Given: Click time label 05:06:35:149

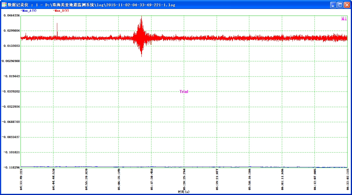Looking at the screenshot, I should pyautogui.click(x=119, y=179).
